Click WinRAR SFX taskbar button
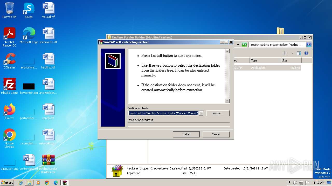Screen dimensions: 332x186 pyautogui.click(x=64, y=183)
